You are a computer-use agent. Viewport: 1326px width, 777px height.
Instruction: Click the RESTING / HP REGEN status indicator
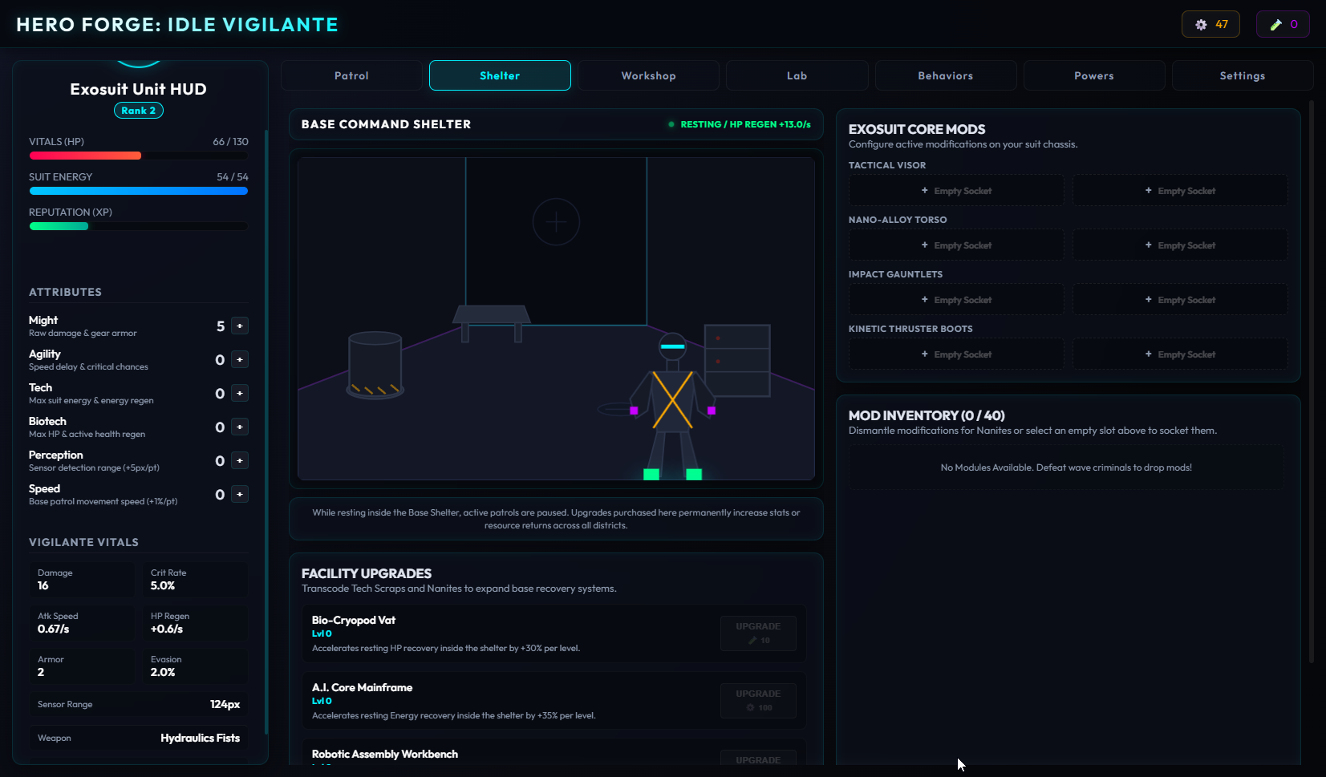[740, 124]
